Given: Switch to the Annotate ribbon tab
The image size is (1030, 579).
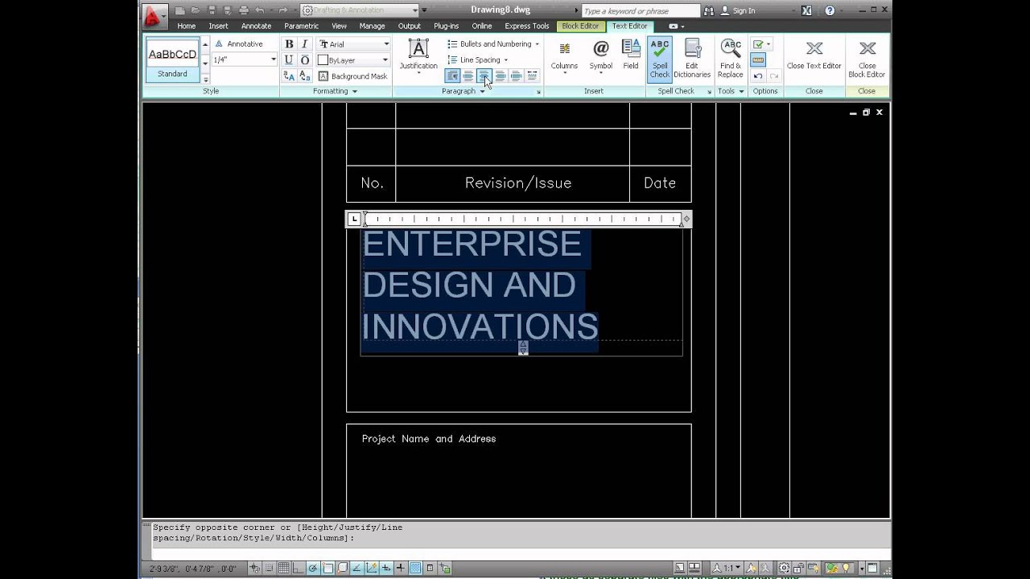Looking at the screenshot, I should tap(256, 27).
